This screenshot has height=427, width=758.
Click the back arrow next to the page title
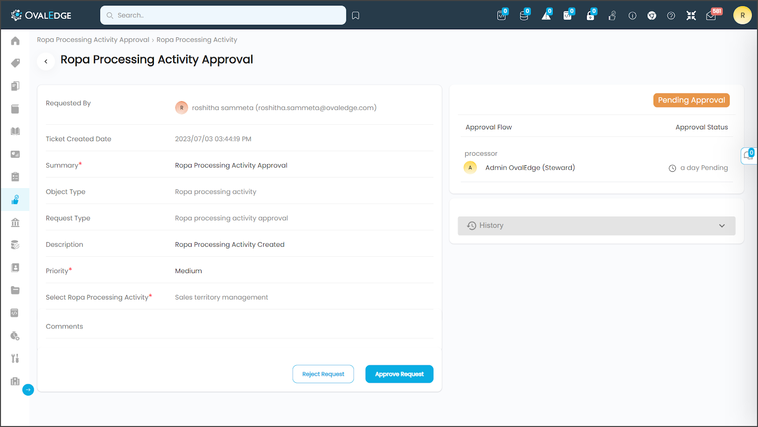pyautogui.click(x=46, y=61)
